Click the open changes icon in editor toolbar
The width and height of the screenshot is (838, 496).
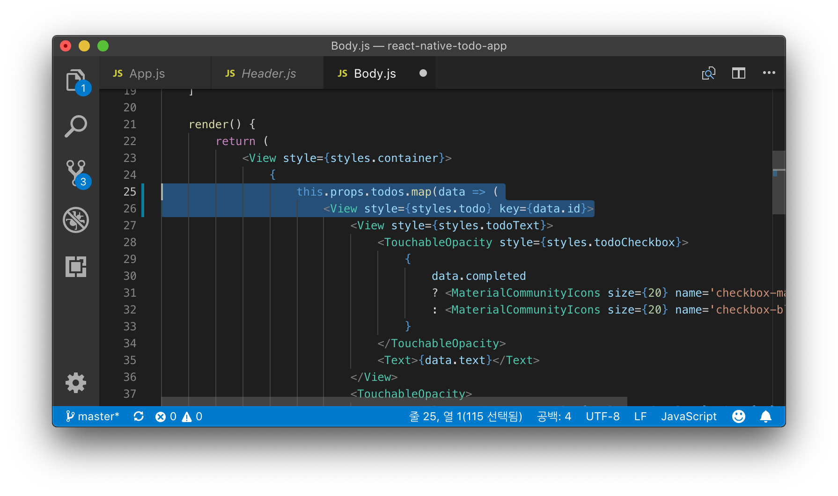point(709,73)
